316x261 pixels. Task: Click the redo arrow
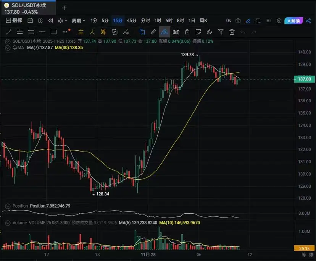point(254,32)
